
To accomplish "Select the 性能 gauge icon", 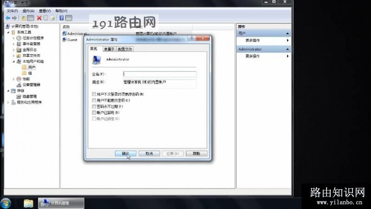I will tap(19, 79).
